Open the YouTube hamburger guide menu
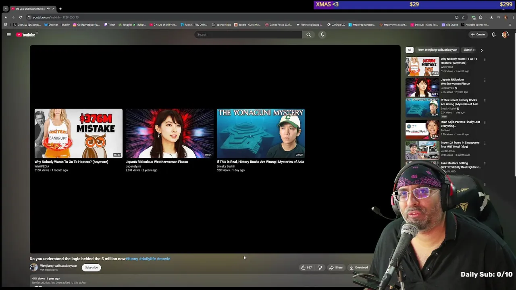The image size is (516, 290). click(x=8, y=35)
